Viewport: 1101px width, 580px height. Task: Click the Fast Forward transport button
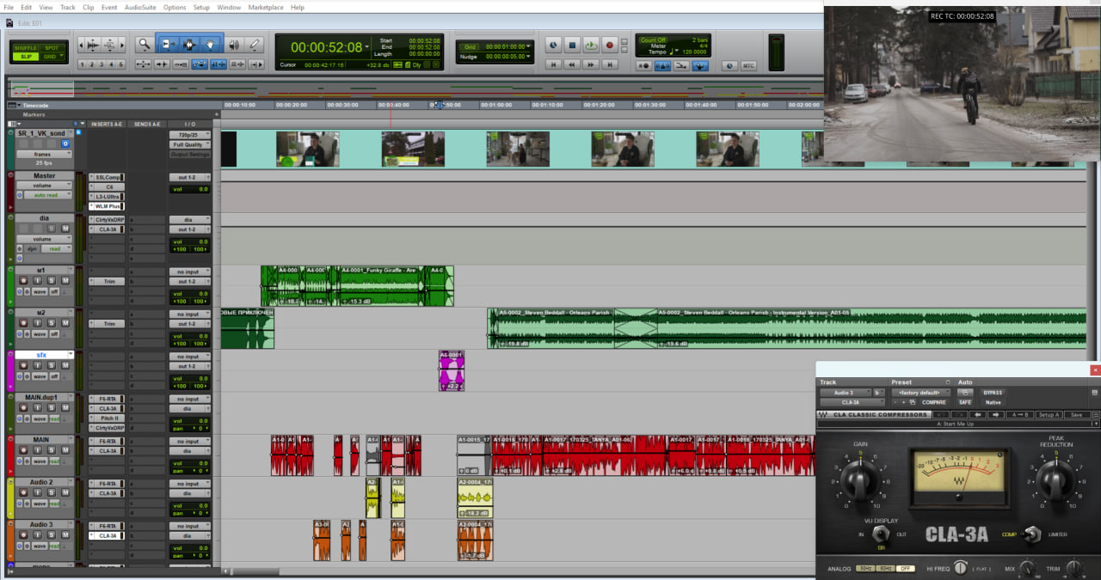coord(591,64)
